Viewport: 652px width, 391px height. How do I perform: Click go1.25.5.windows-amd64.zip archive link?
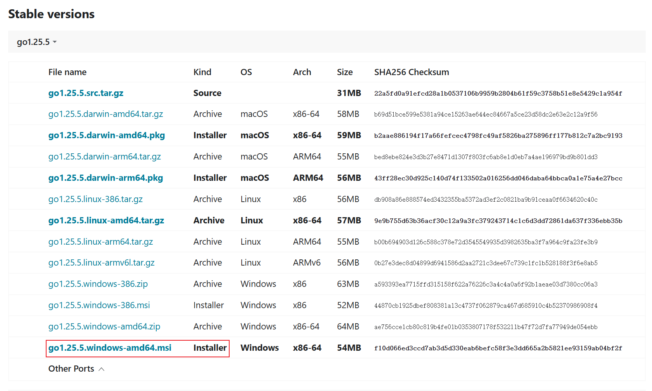pos(104,327)
